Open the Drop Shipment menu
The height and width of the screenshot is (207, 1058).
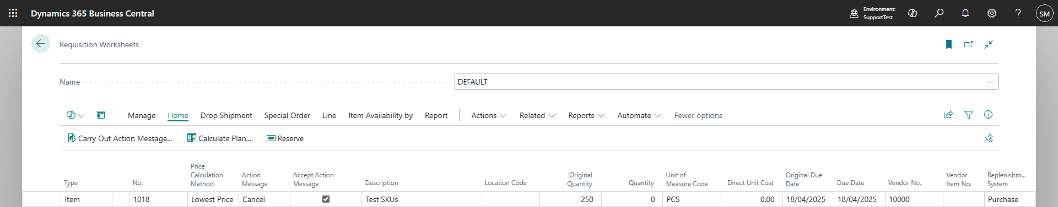point(226,115)
